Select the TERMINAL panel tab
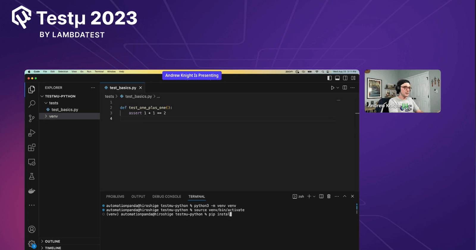The image size is (476, 250). [197, 196]
